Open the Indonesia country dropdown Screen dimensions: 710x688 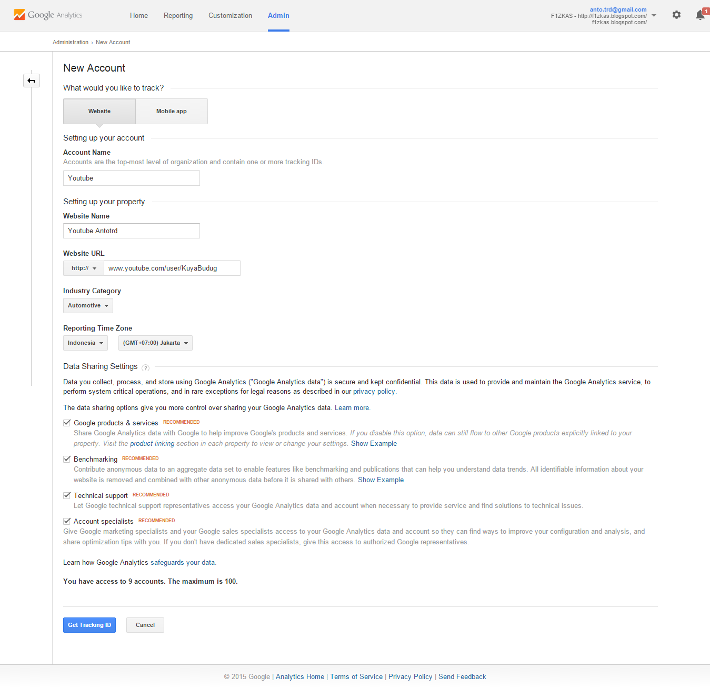point(85,343)
